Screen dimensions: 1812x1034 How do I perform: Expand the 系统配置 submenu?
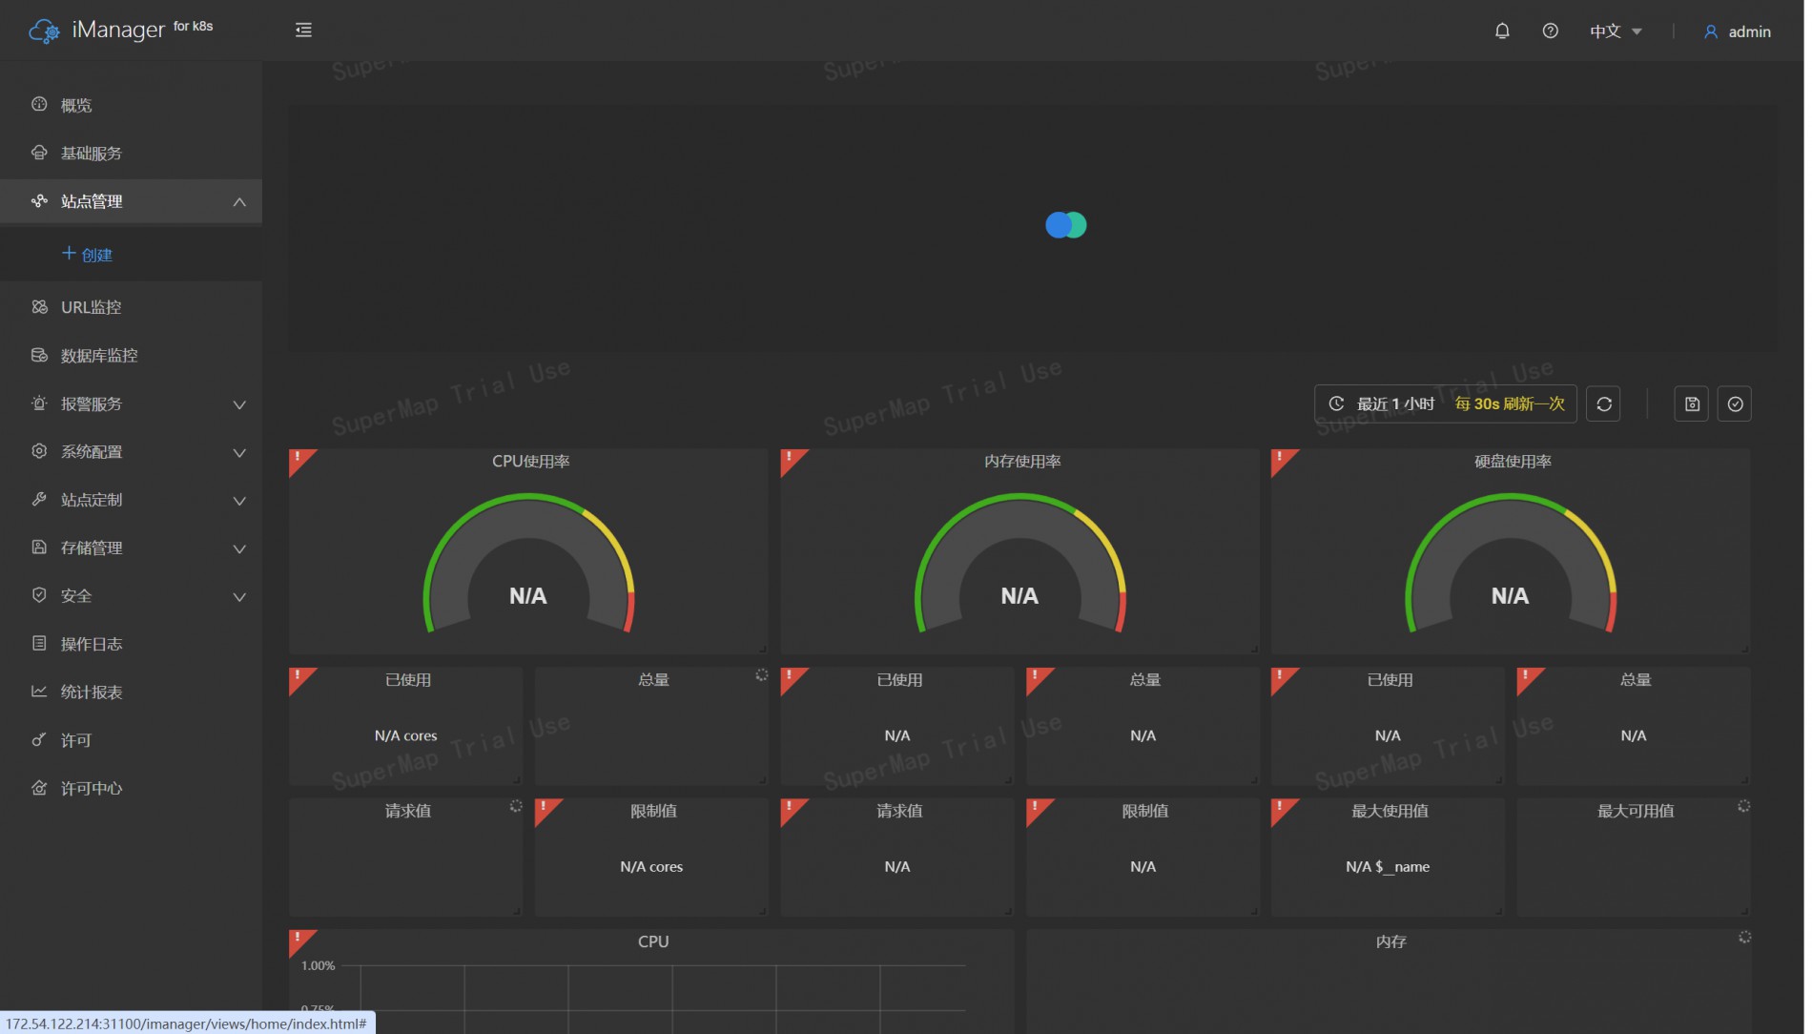[239, 453]
